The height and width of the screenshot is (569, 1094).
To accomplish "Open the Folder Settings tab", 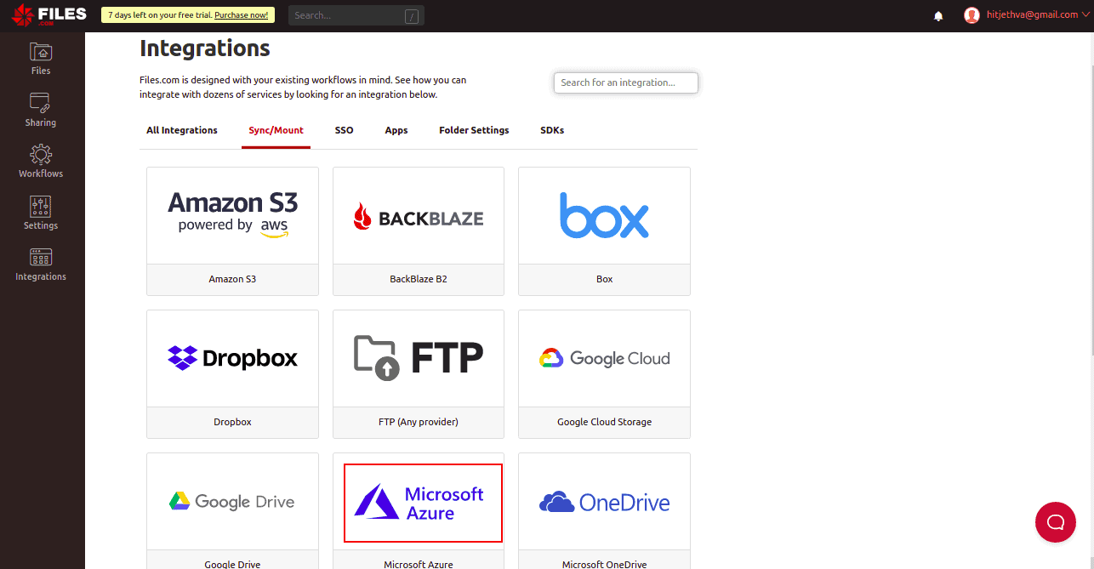I will point(474,130).
